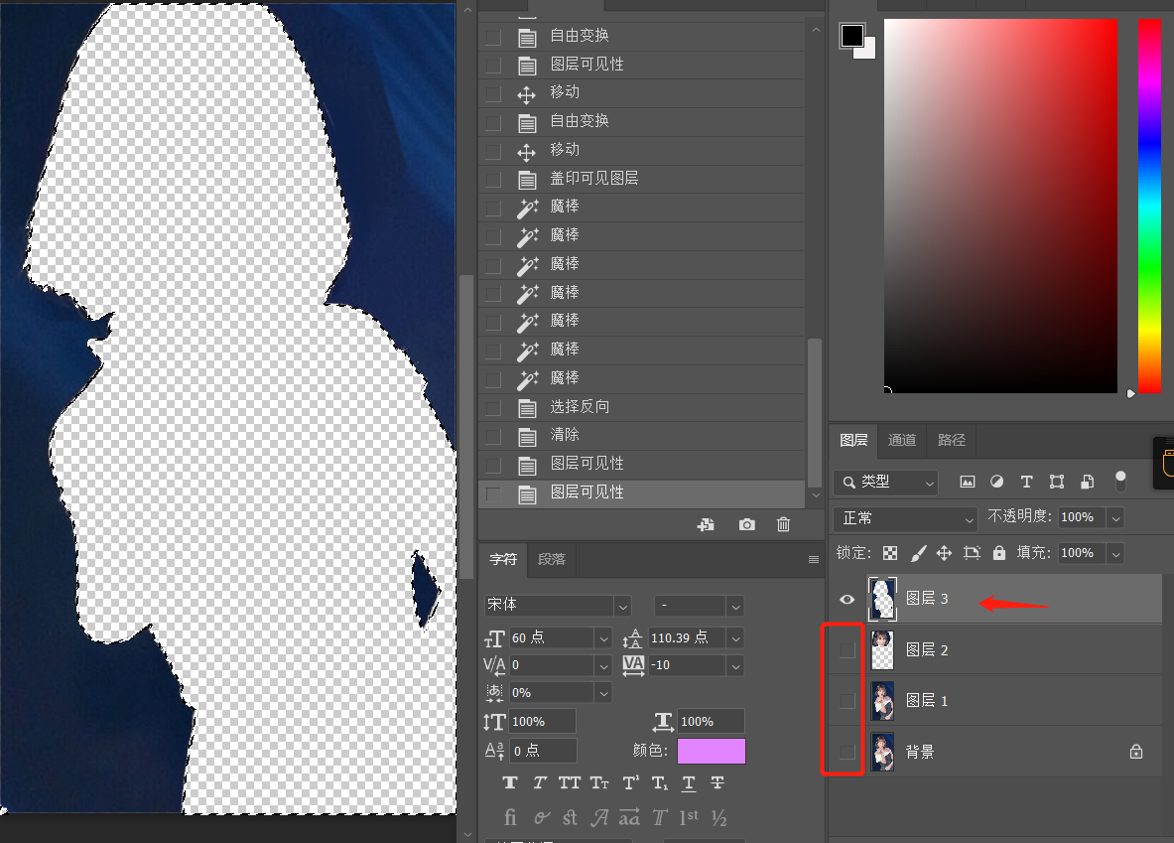Lock image pixels brush icon
The image size is (1174, 843).
pos(918,553)
